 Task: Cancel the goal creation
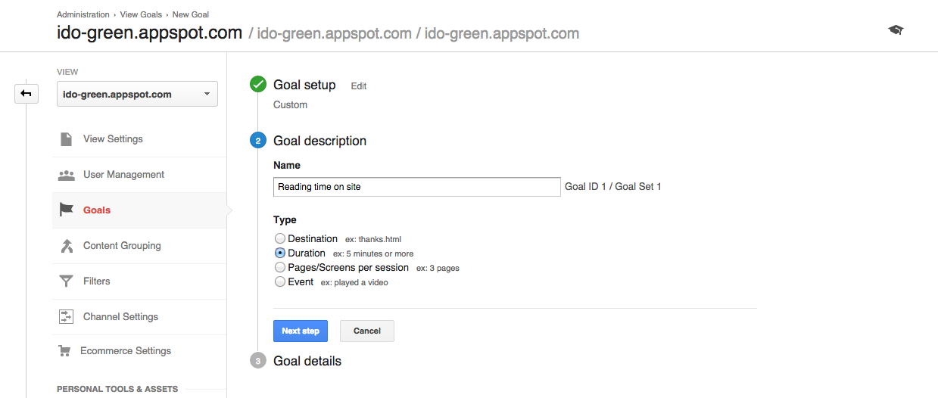[x=367, y=331]
